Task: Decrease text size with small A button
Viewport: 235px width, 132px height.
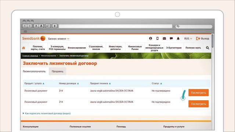Action: click(x=36, y=26)
